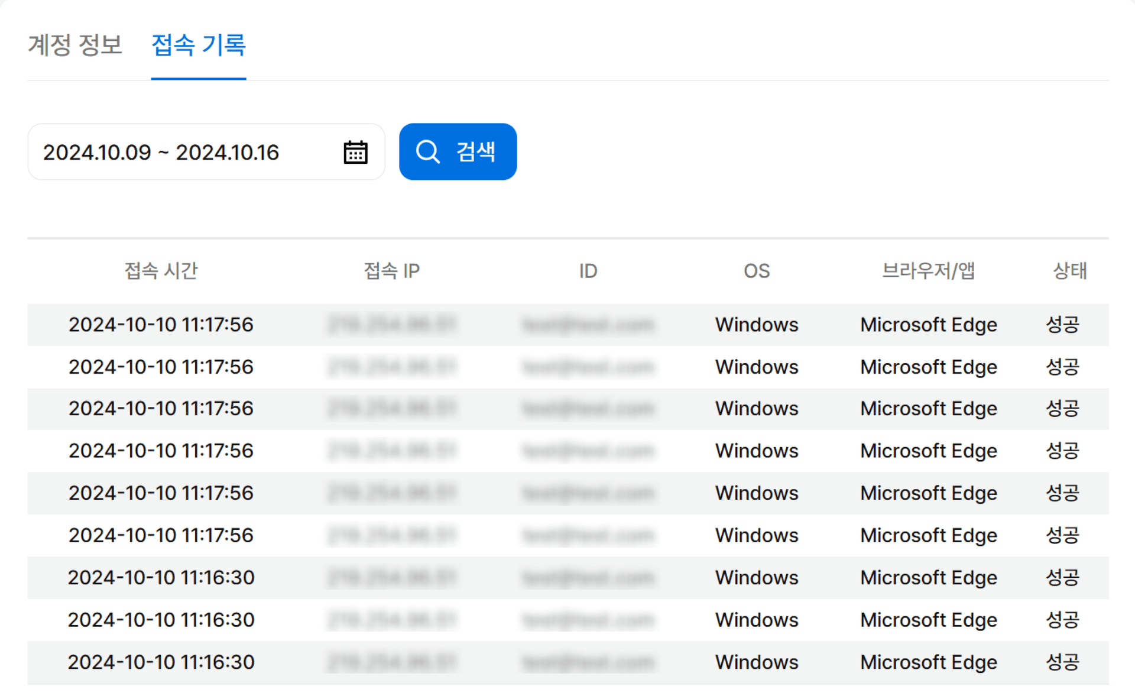Click the 접속 IP column header

[391, 271]
